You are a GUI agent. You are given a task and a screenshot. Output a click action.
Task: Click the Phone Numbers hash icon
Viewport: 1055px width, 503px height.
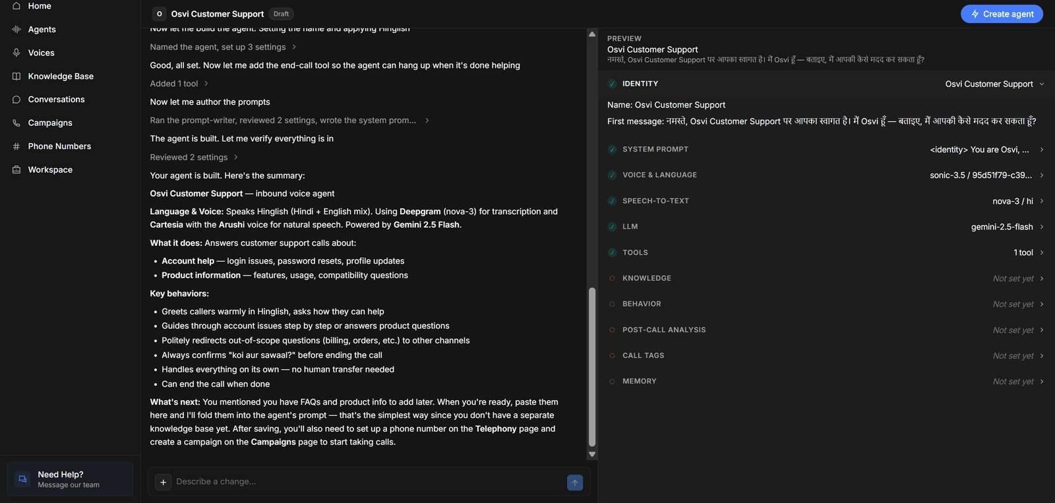click(x=16, y=146)
